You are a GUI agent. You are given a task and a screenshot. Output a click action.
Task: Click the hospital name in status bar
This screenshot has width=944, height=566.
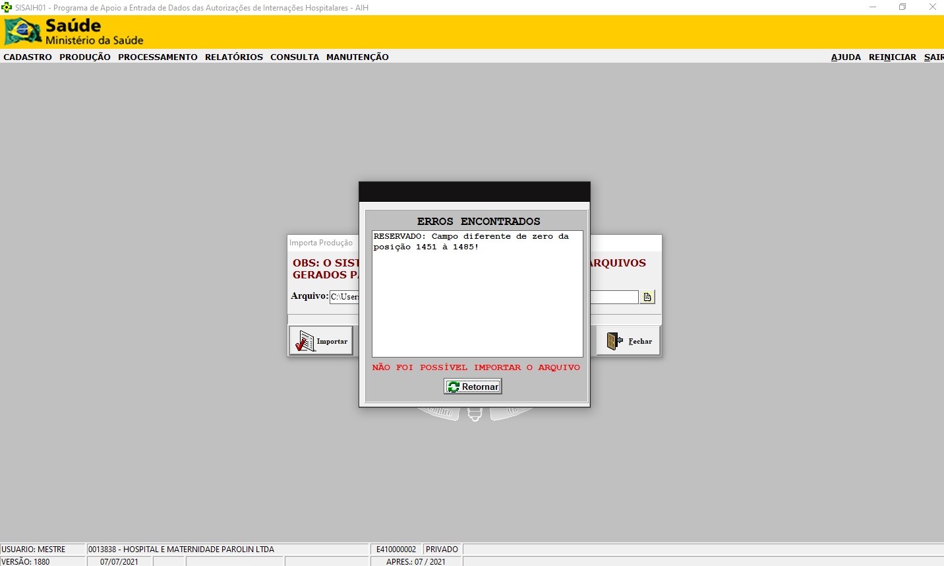181,550
